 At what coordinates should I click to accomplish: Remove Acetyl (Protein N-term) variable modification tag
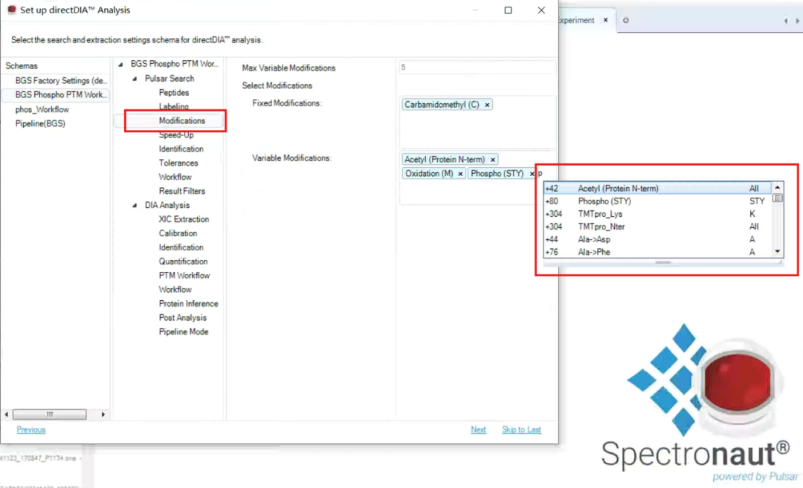click(x=493, y=160)
